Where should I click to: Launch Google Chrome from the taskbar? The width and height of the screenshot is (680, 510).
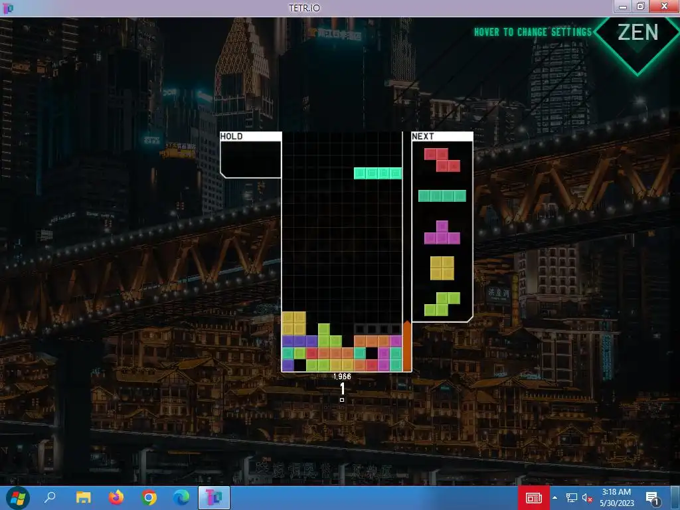pos(149,498)
